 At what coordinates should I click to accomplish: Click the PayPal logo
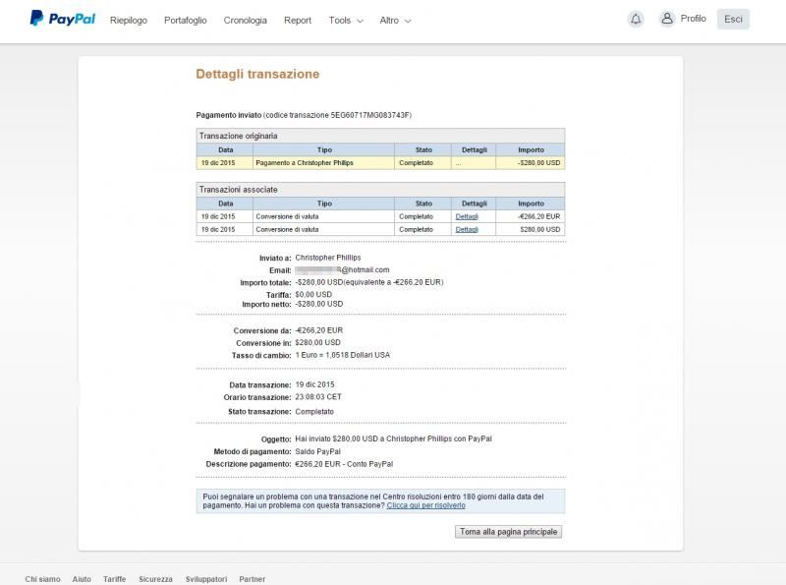point(63,19)
